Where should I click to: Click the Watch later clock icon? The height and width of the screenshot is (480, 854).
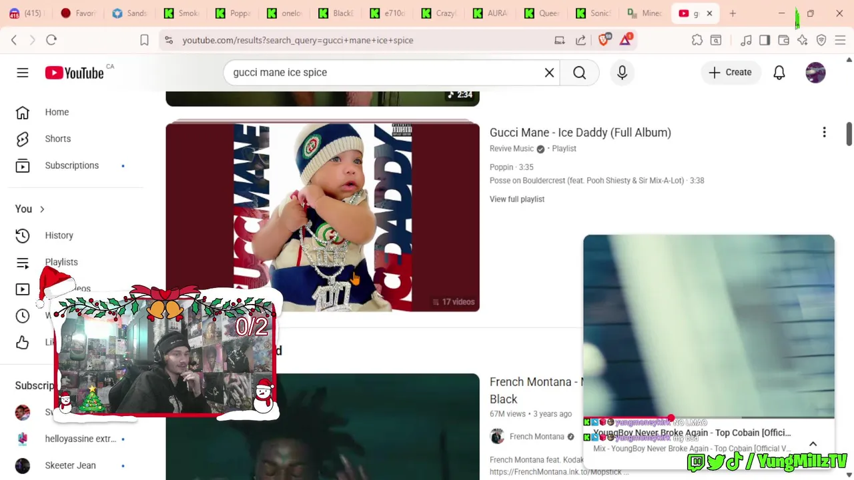click(23, 315)
